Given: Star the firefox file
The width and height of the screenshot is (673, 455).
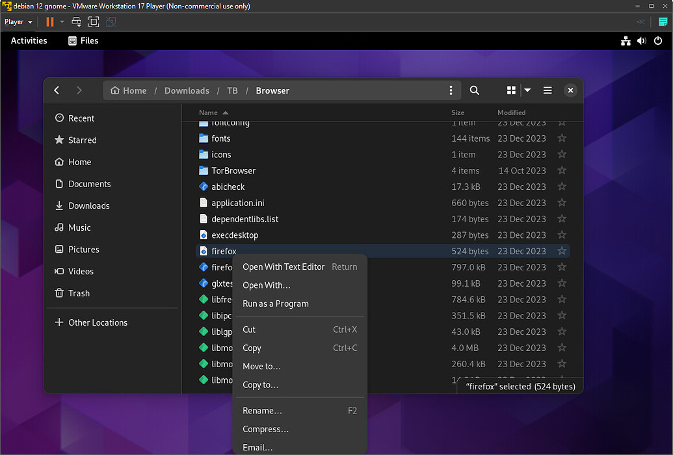Looking at the screenshot, I should [562, 251].
